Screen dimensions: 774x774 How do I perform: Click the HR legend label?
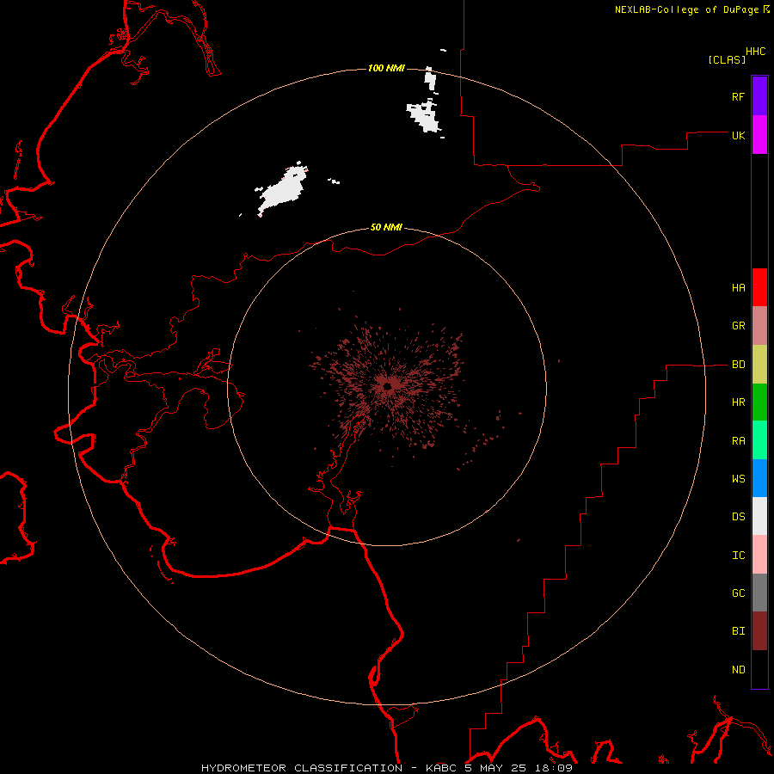tap(739, 402)
